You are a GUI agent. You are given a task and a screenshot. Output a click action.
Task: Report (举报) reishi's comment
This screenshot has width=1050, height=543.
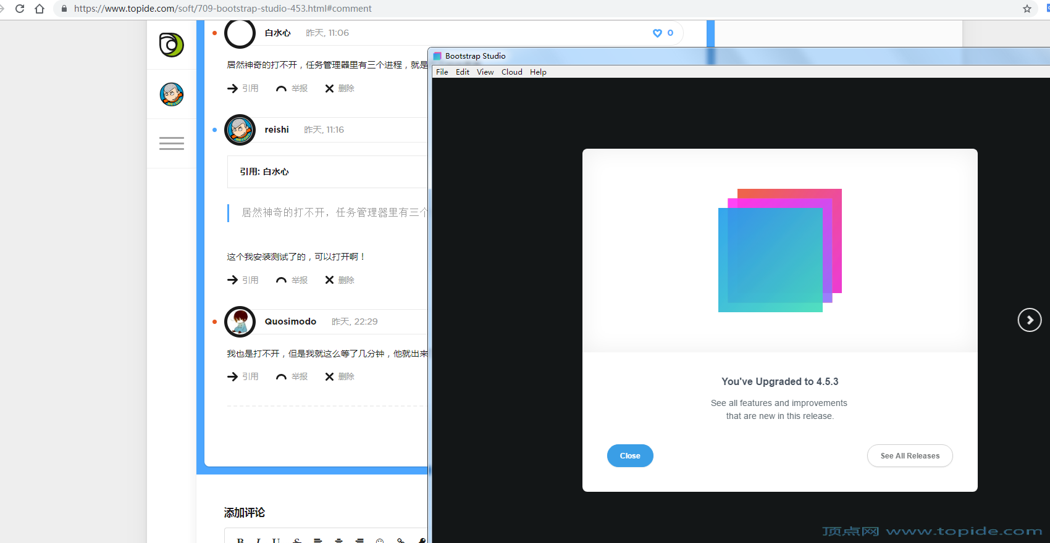click(x=292, y=280)
